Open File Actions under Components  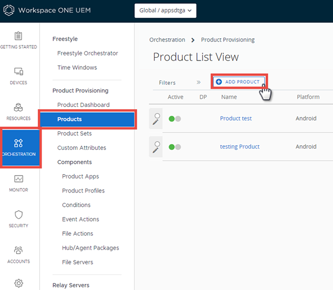77,233
